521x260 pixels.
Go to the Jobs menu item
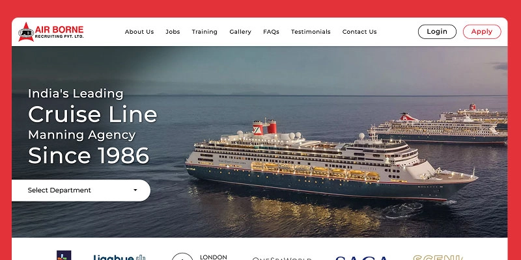[173, 32]
